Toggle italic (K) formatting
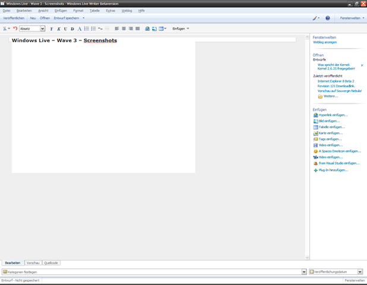Viewport: 367px width, 285px height. (59, 28)
